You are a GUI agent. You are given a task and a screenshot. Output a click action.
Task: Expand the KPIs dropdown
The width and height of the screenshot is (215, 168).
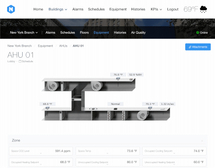(156, 9)
